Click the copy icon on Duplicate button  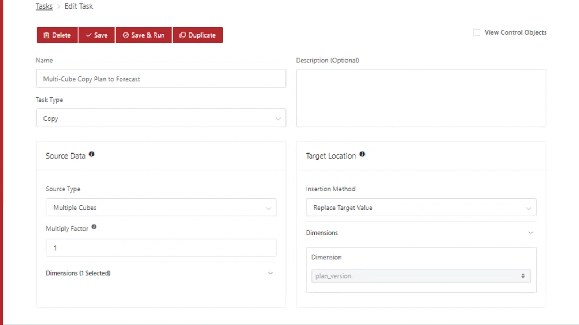pos(182,35)
